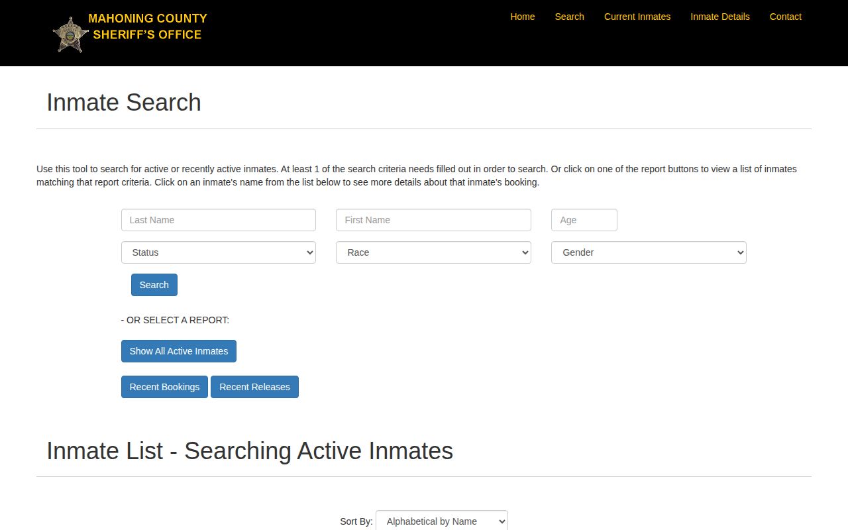Click the Sort By label
The height and width of the screenshot is (530, 848).
pyautogui.click(x=356, y=521)
